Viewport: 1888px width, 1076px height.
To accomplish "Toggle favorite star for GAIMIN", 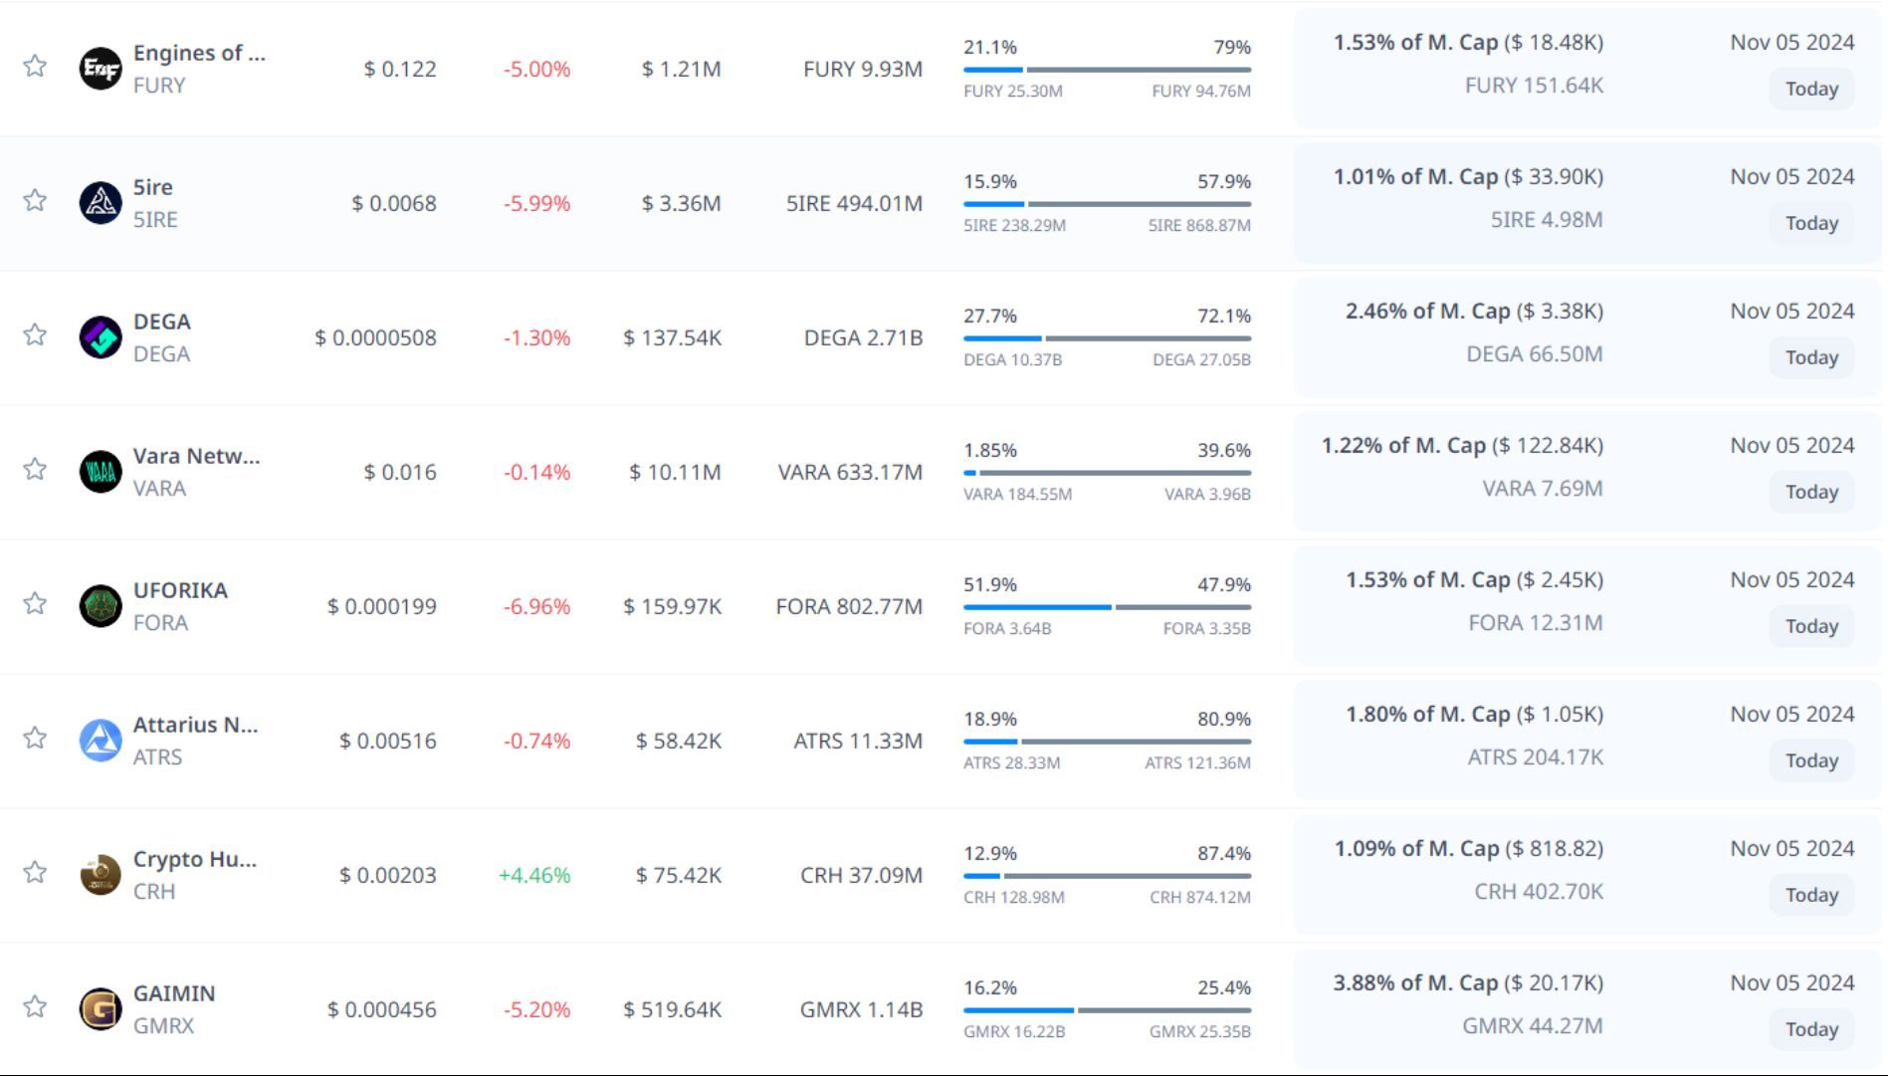I will coord(35,1007).
